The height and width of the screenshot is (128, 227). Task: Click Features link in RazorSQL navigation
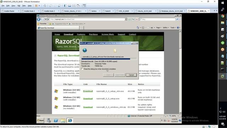click(x=81, y=34)
